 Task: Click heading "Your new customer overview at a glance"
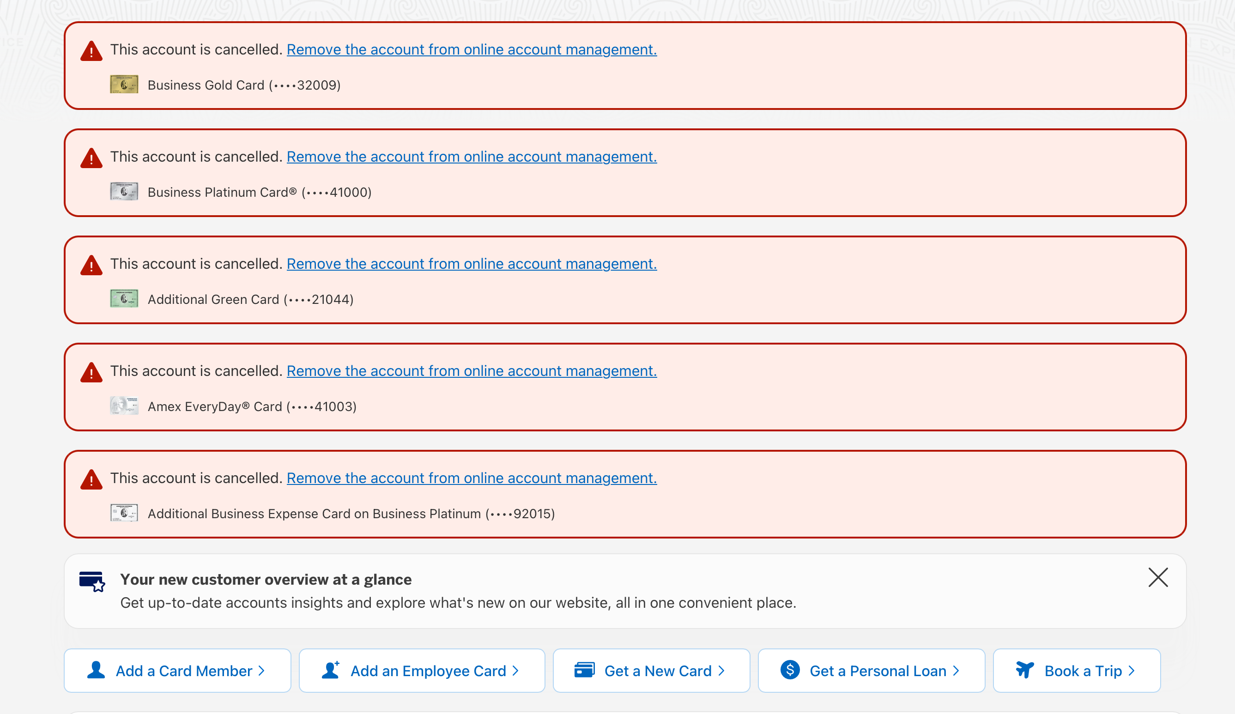pos(266,580)
